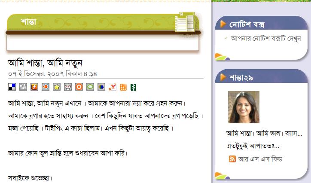Share post via Delicious checkered icon

(12, 87)
